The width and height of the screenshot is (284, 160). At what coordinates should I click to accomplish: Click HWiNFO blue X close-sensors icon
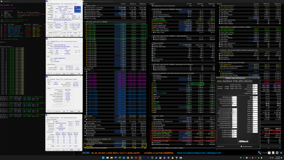[281, 153]
